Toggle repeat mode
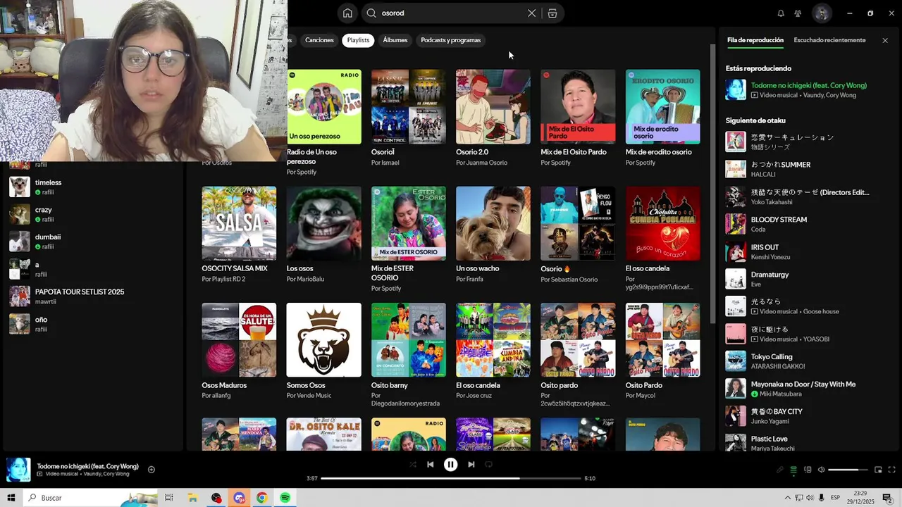This screenshot has width=902, height=507. tap(488, 464)
